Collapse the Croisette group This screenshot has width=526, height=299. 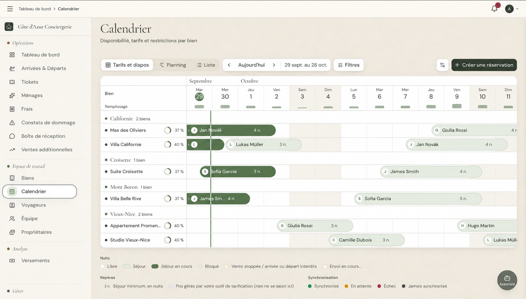(x=120, y=160)
